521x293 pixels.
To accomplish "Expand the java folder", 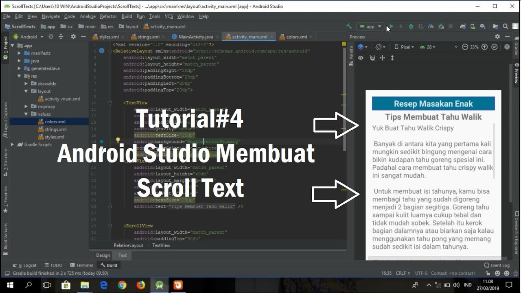I will tap(19, 61).
